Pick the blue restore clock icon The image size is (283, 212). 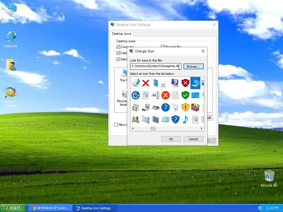(136, 95)
